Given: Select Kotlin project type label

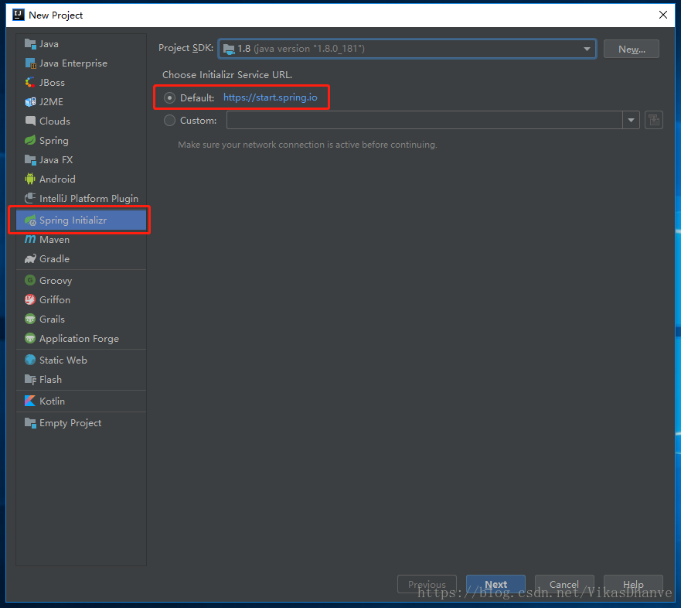Looking at the screenshot, I should 52,401.
